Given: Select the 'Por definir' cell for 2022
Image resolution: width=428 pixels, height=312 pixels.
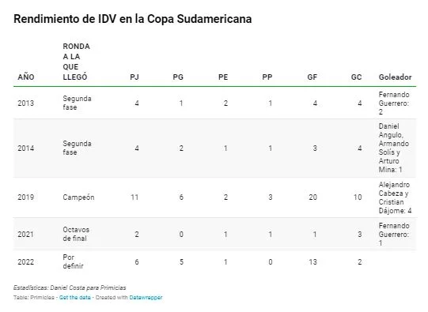Looking at the screenshot, I should tap(73, 261).
